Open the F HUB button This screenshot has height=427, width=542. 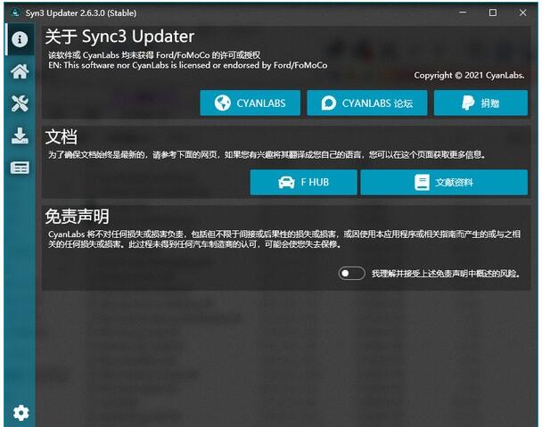coord(303,182)
